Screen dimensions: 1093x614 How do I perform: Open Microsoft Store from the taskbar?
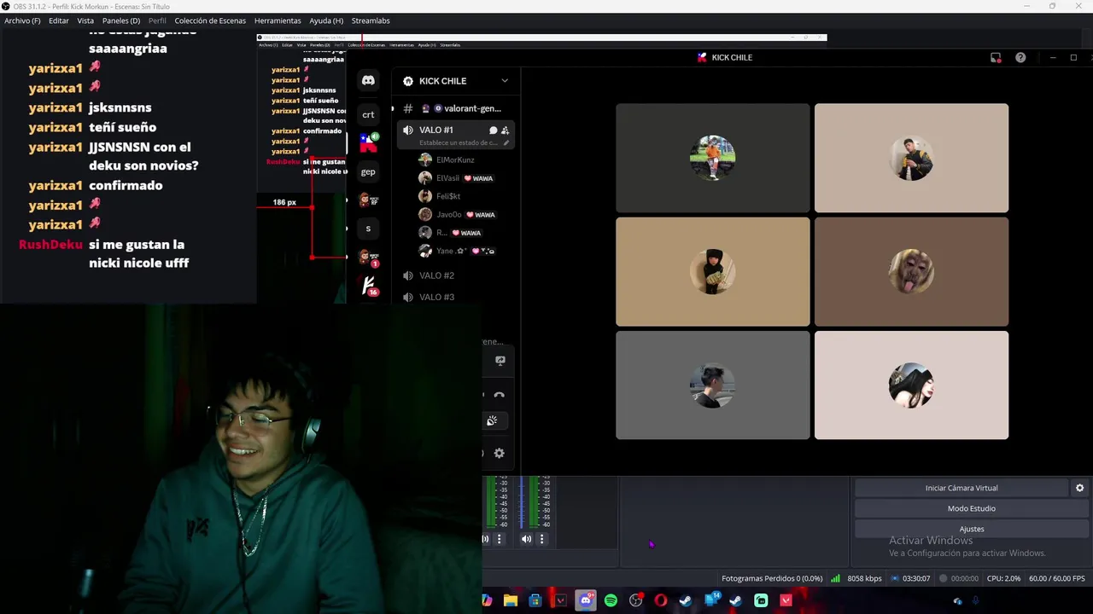[535, 600]
